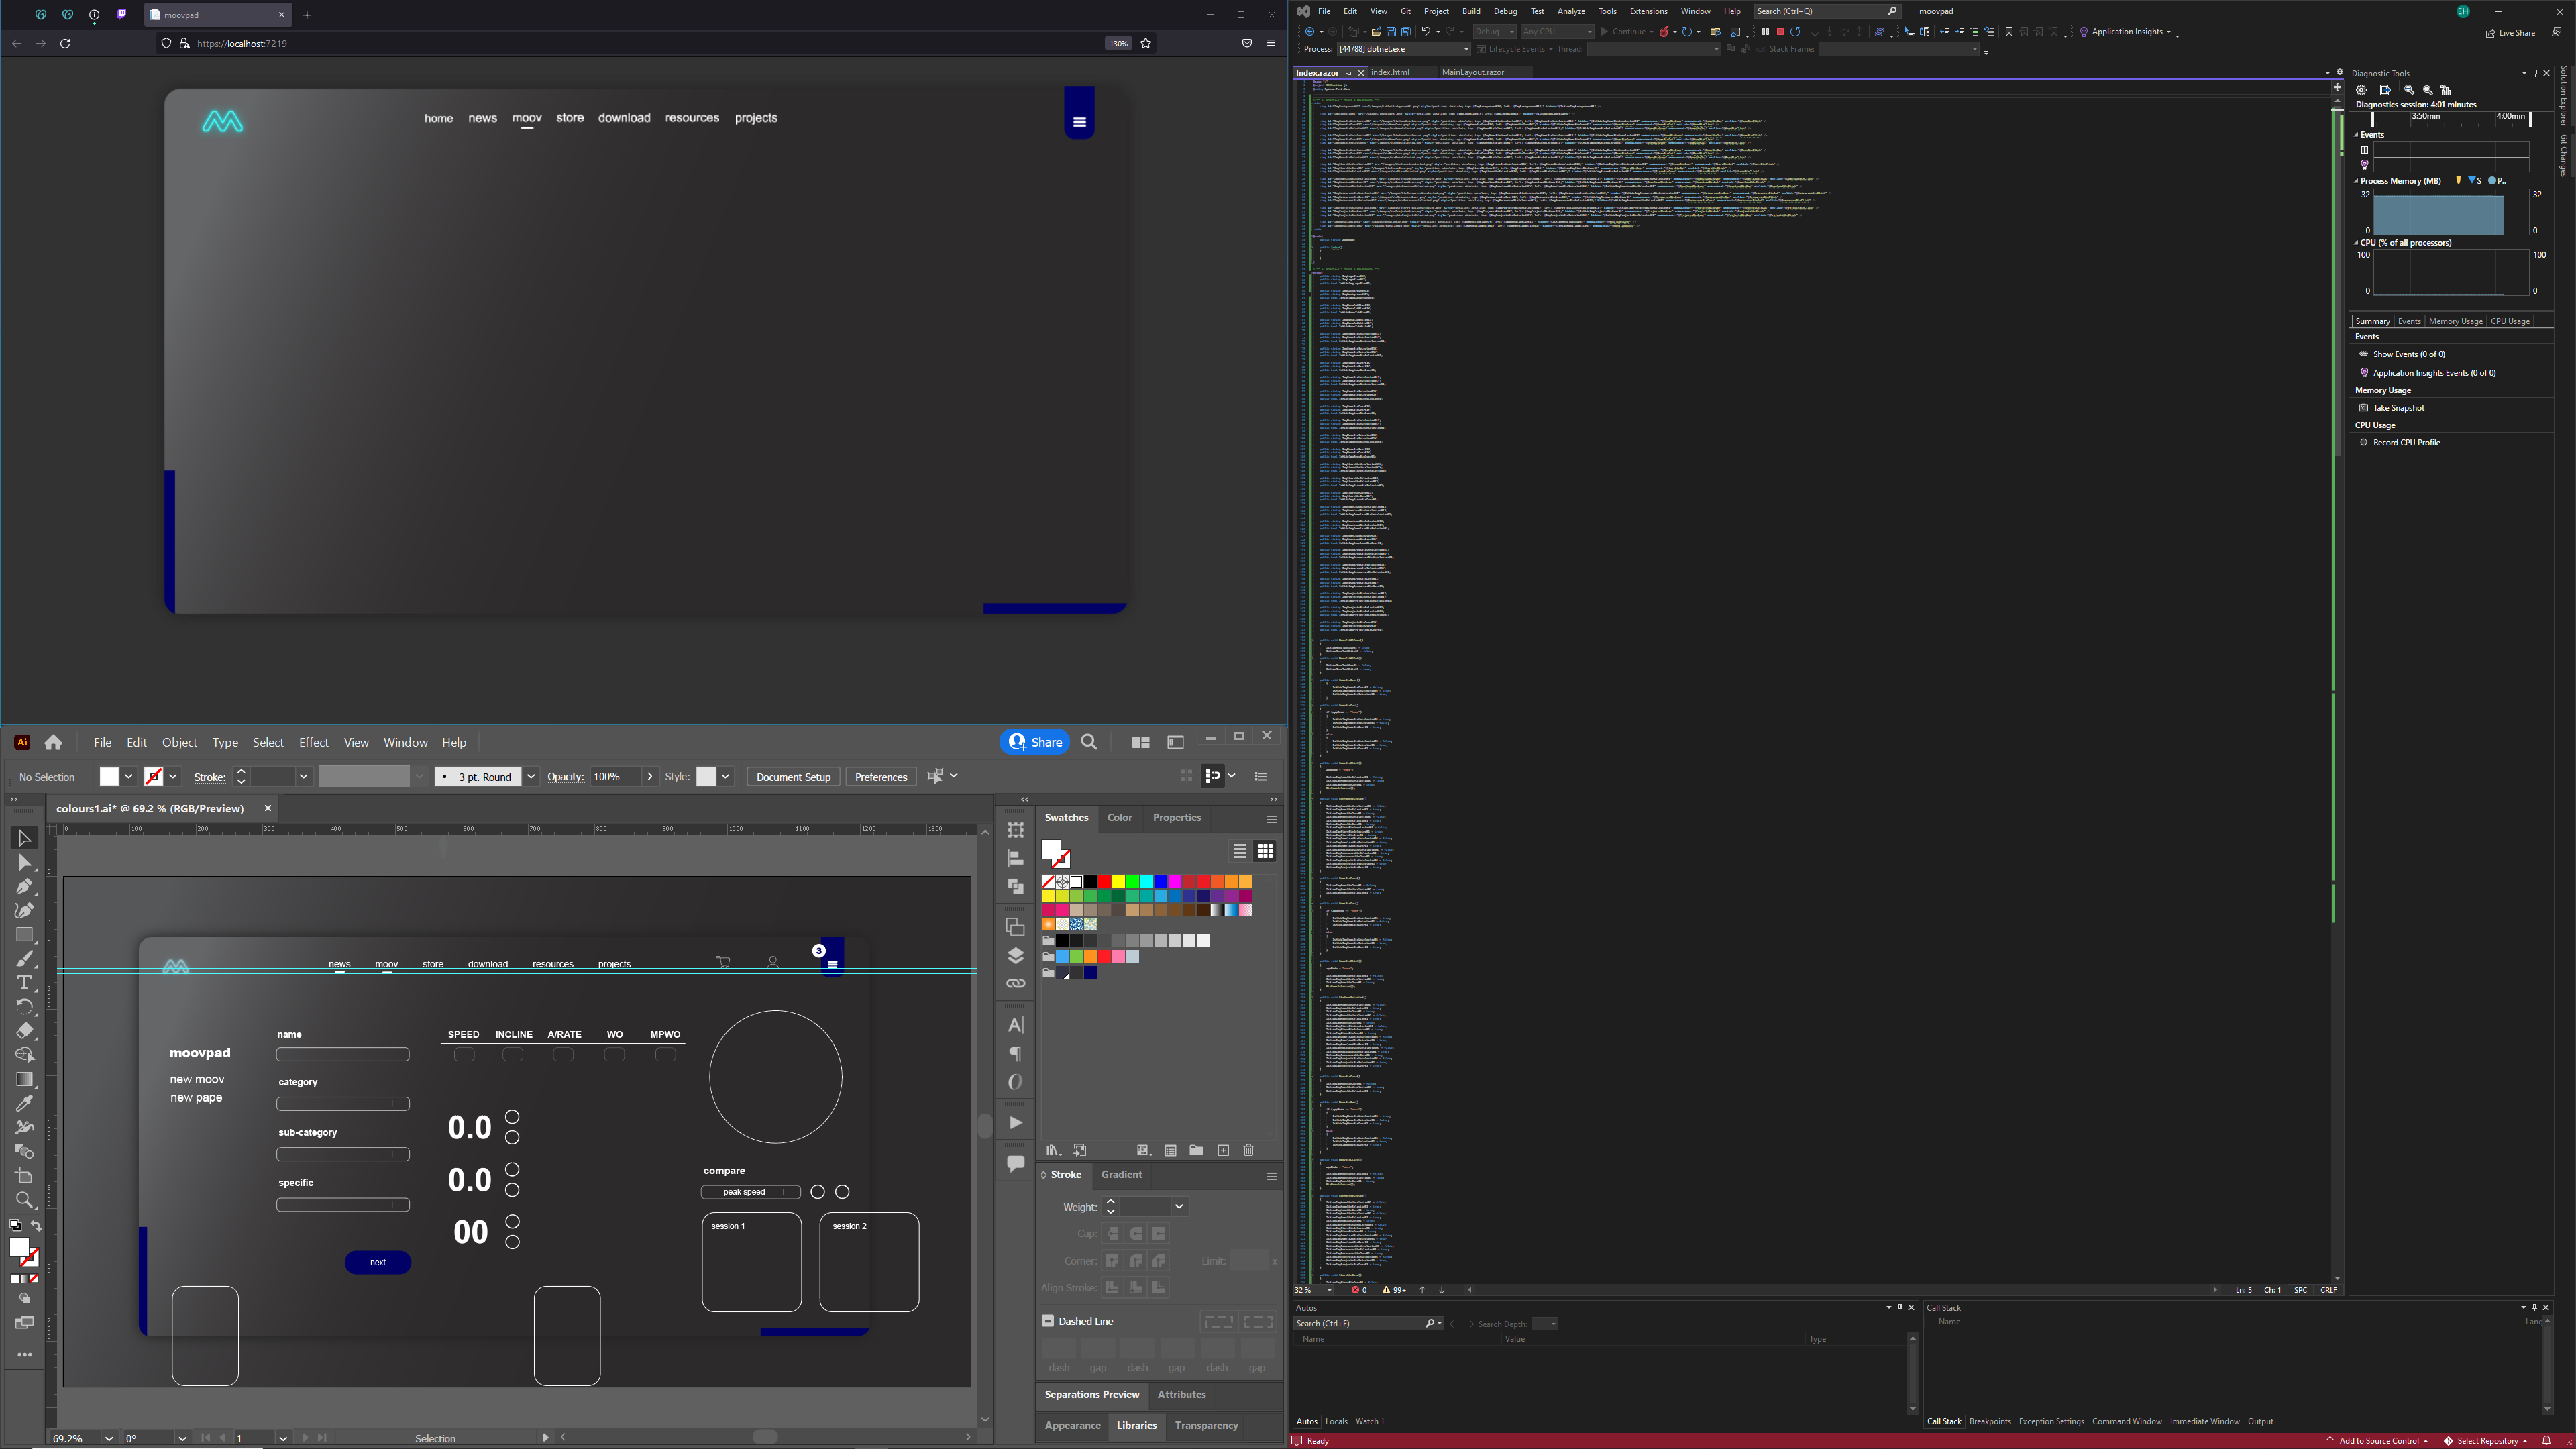Image resolution: width=2576 pixels, height=1449 pixels.
Task: Click the Diagnostic Tools Zoom In icon
Action: (x=2409, y=90)
